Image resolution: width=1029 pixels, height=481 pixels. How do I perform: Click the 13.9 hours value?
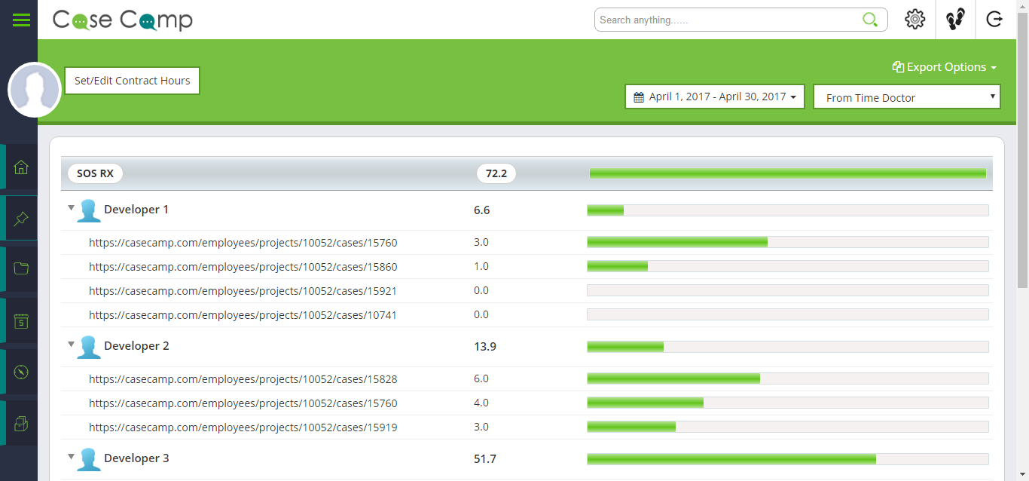[x=485, y=347]
